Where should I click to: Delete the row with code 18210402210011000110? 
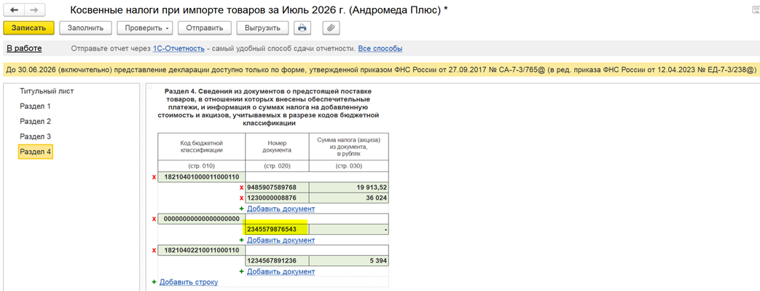point(154,250)
